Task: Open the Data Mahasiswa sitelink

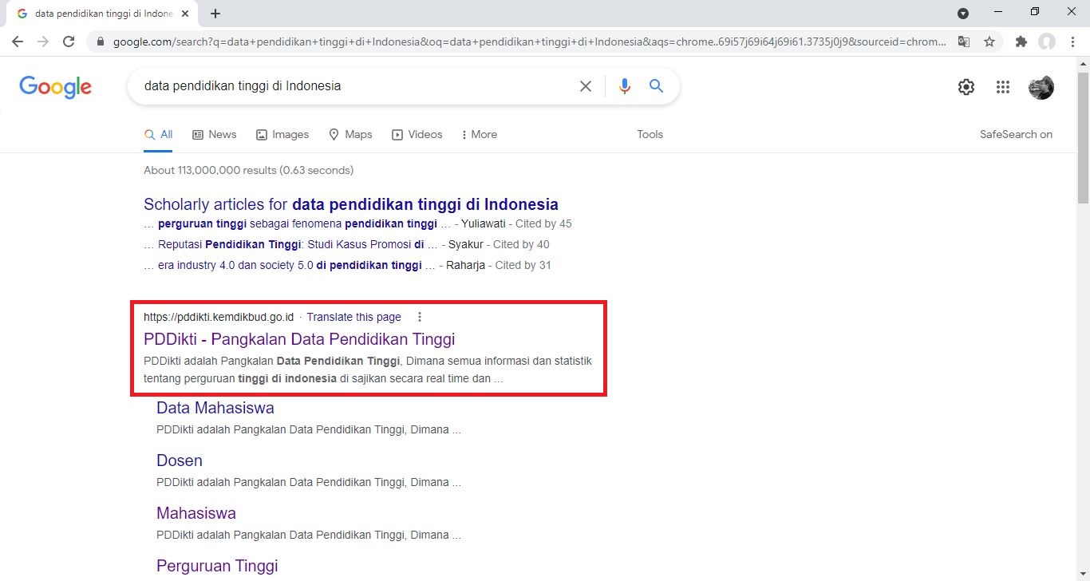Action: click(x=215, y=408)
